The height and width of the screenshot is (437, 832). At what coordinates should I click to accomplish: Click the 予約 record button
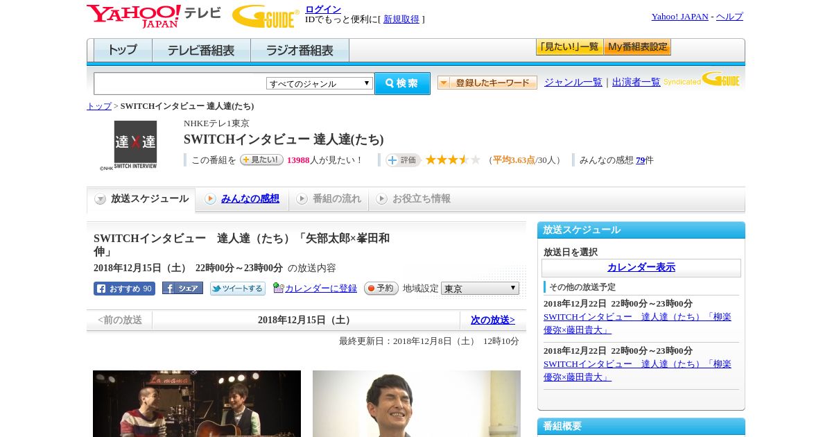(x=381, y=288)
